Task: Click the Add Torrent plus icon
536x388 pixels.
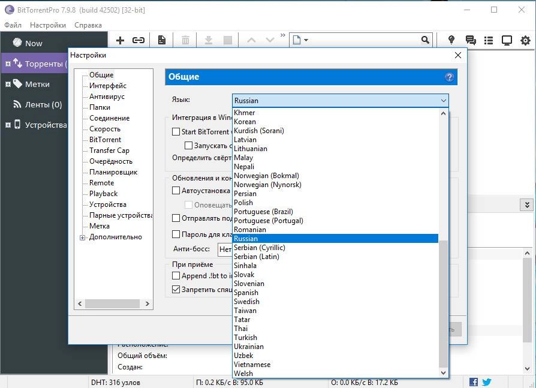Action: point(120,40)
